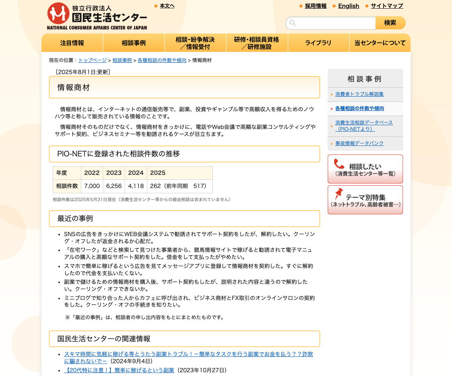Screen dimensions: 452x376
Task: Click the case about 「在宅ワーク」検索
Action: tap(188, 253)
